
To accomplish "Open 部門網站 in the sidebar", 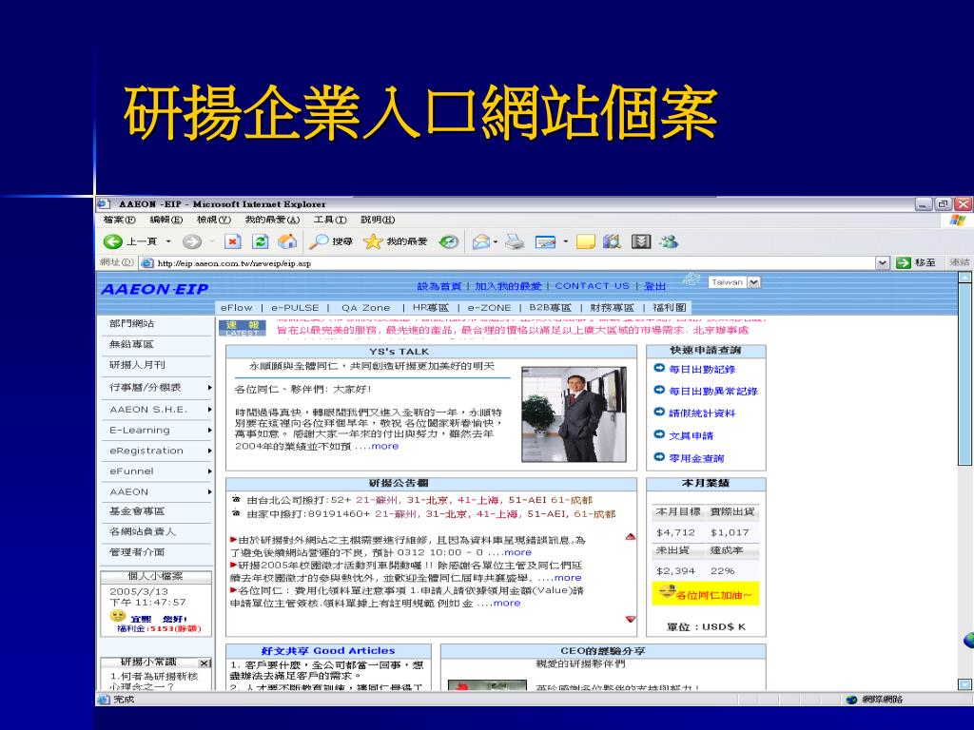I will [131, 323].
